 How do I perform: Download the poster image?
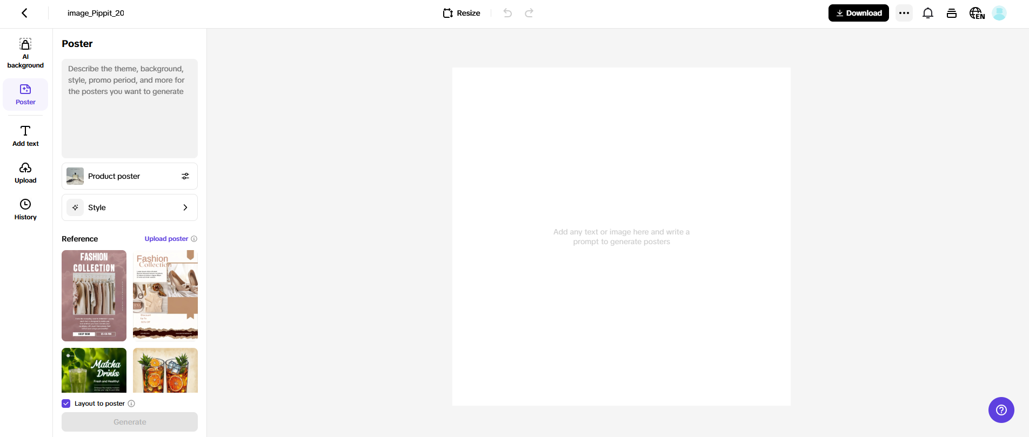coord(858,13)
